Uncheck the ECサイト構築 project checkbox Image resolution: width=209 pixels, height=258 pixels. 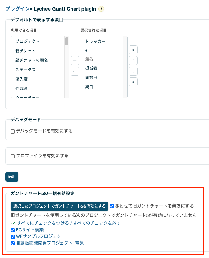(x=13, y=230)
